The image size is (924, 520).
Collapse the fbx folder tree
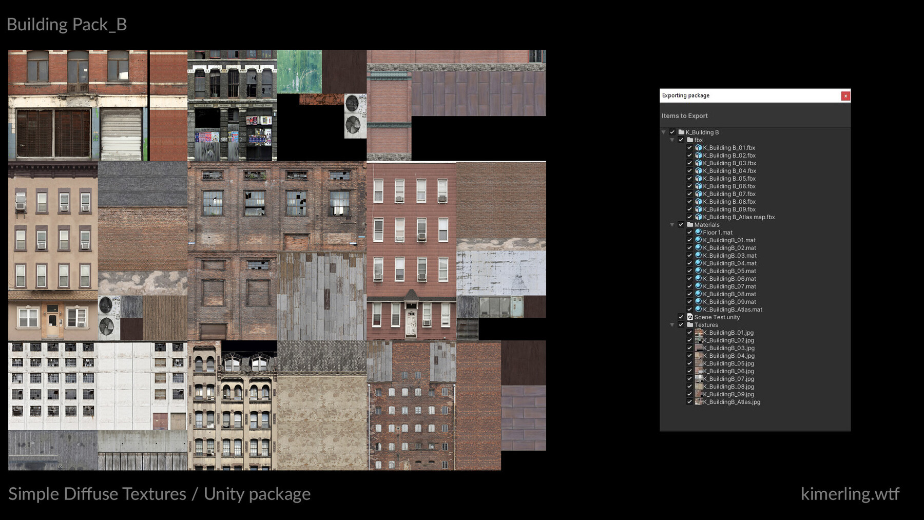(672, 140)
